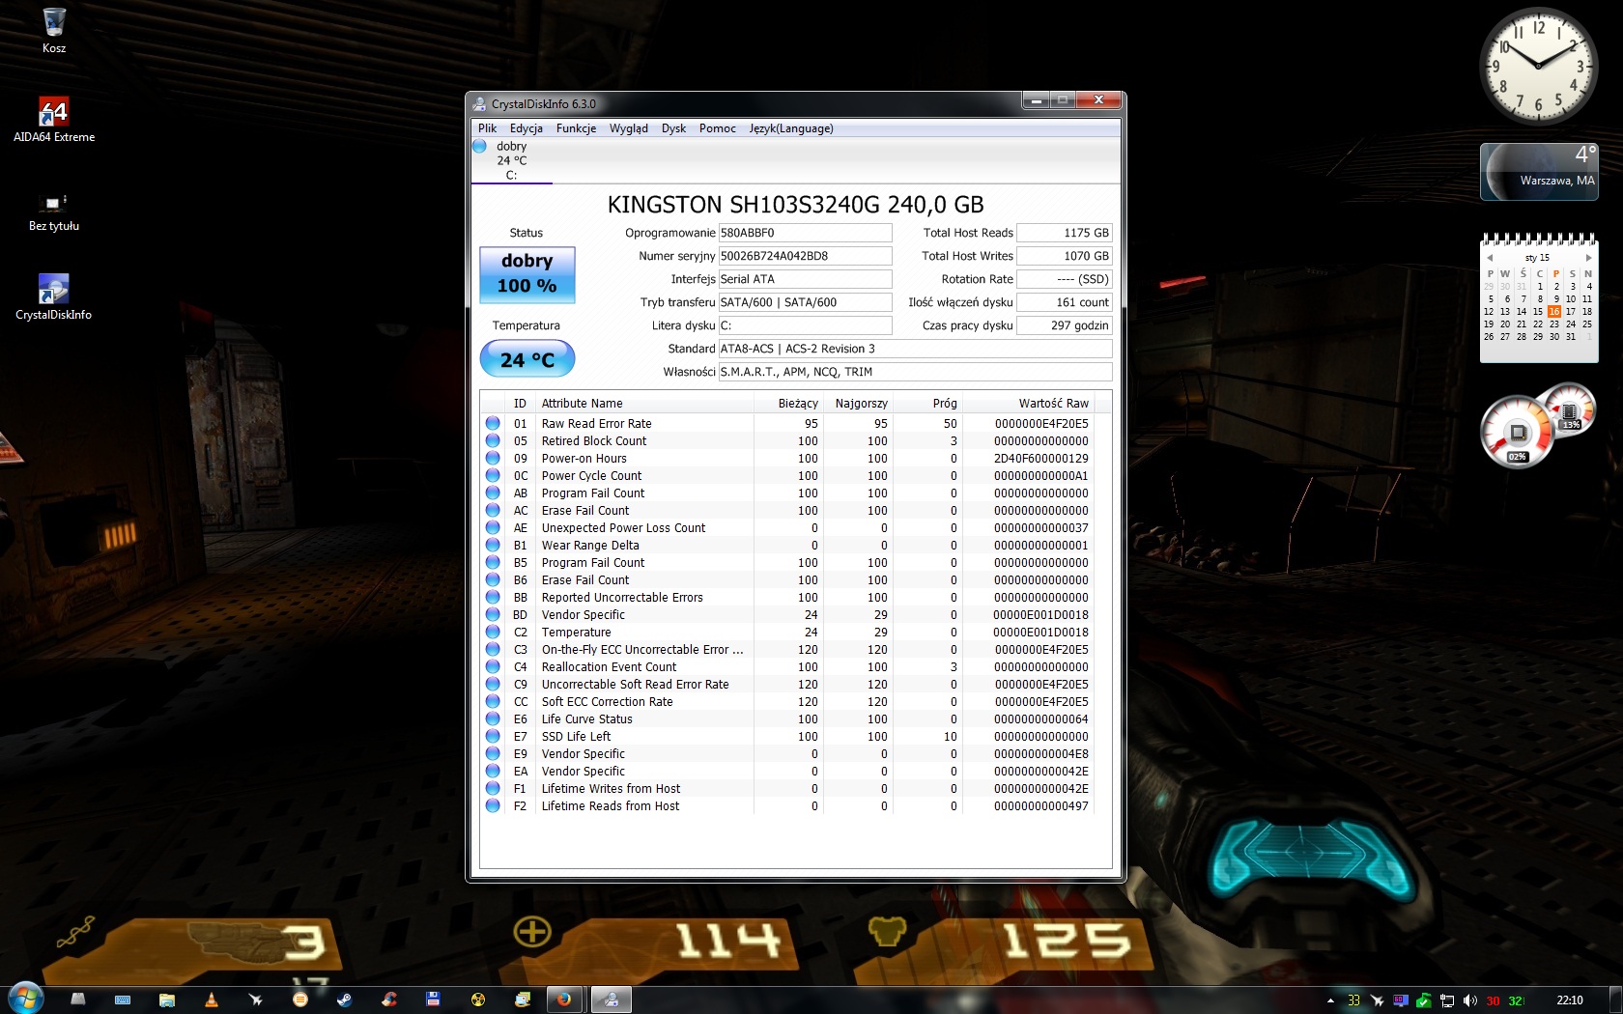The width and height of the screenshot is (1623, 1014).
Task: Click date 16 in the calendar gadget
Action: (x=1553, y=312)
